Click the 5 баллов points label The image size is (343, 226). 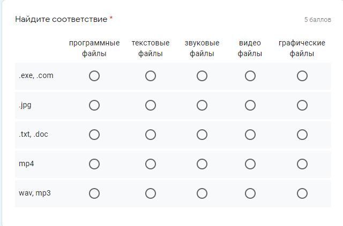click(x=317, y=20)
